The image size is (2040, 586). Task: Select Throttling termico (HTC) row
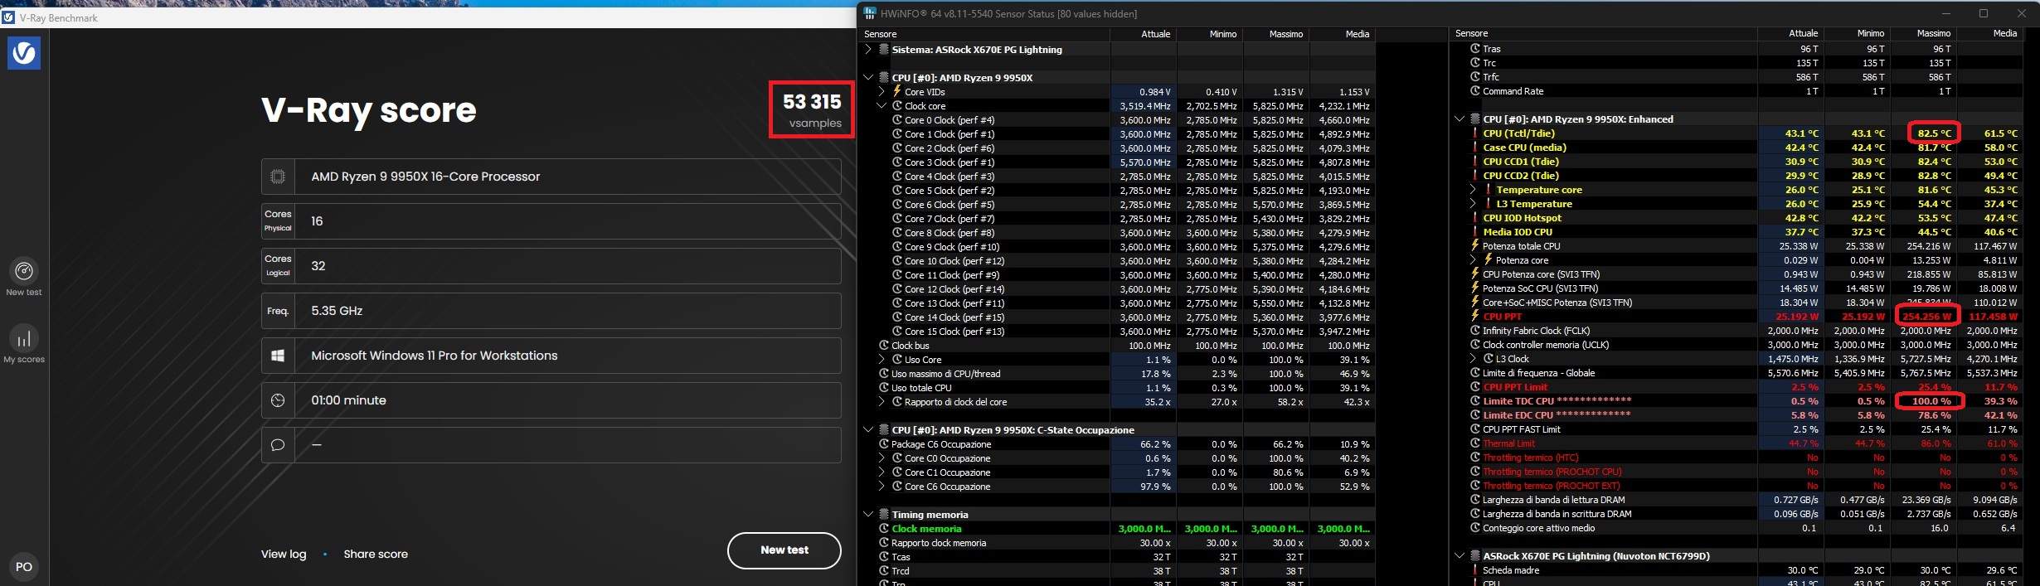point(1736,458)
